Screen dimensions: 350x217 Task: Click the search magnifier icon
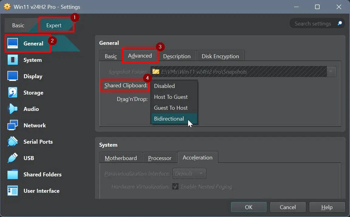[x=340, y=23]
